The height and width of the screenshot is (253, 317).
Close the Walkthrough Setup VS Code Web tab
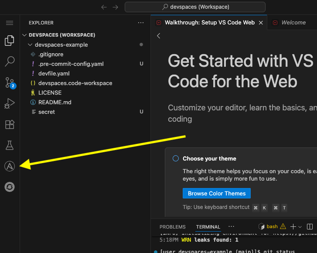coord(261,23)
